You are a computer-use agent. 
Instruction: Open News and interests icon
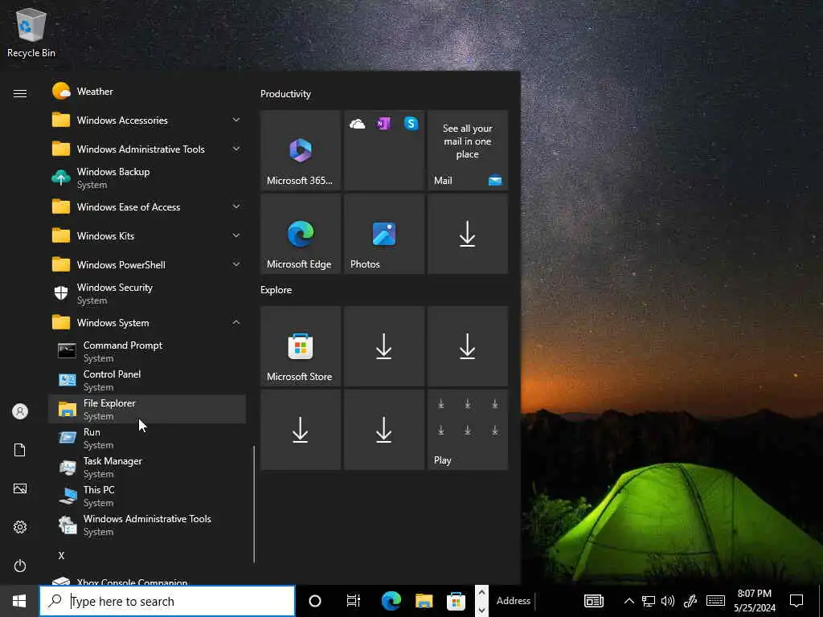point(594,601)
